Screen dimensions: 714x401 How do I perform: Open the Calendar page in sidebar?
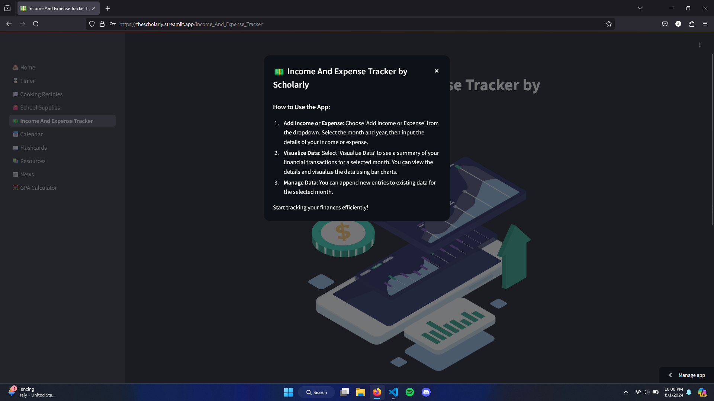coord(31,134)
